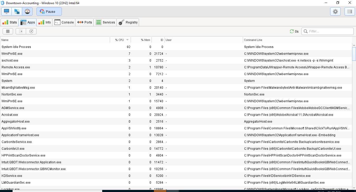The image size is (356, 192).
Task: Open the remote desktop monitor view
Action: (x=7, y=11)
